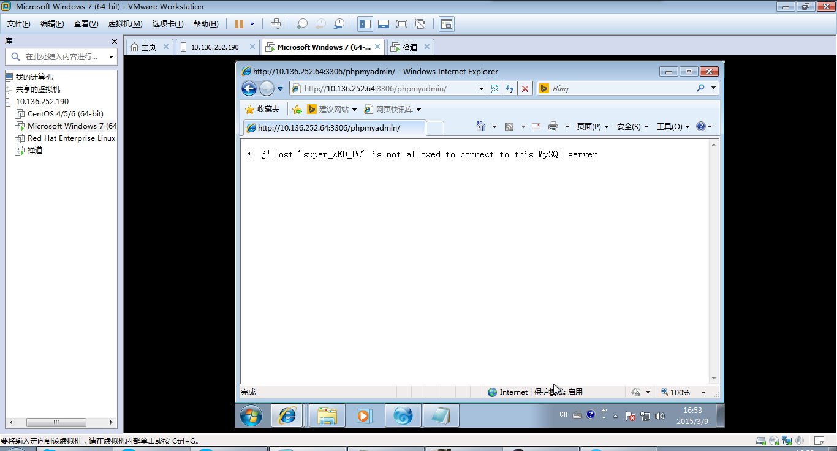Open the 页面(P) menu in IE
Viewport: 837px width, 451px height.
593,127
